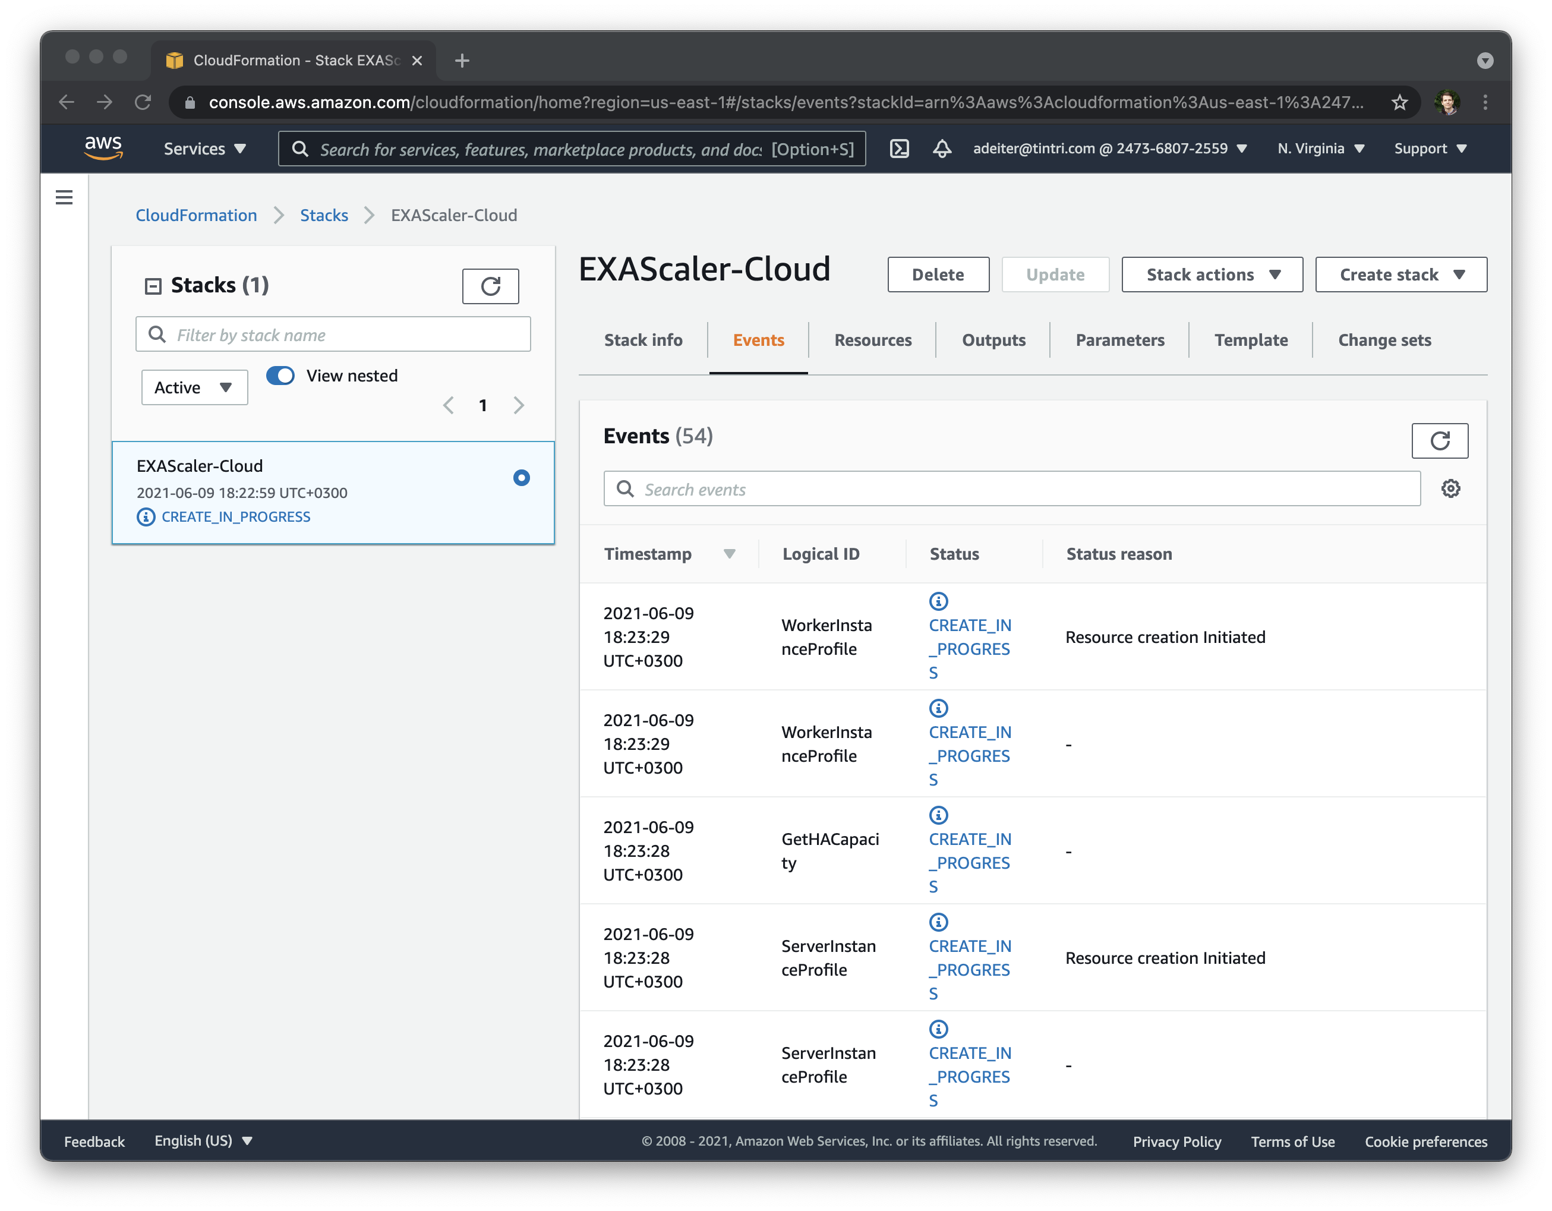The image size is (1552, 1211).
Task: Open the N. Virginia region selector
Action: tap(1320, 149)
